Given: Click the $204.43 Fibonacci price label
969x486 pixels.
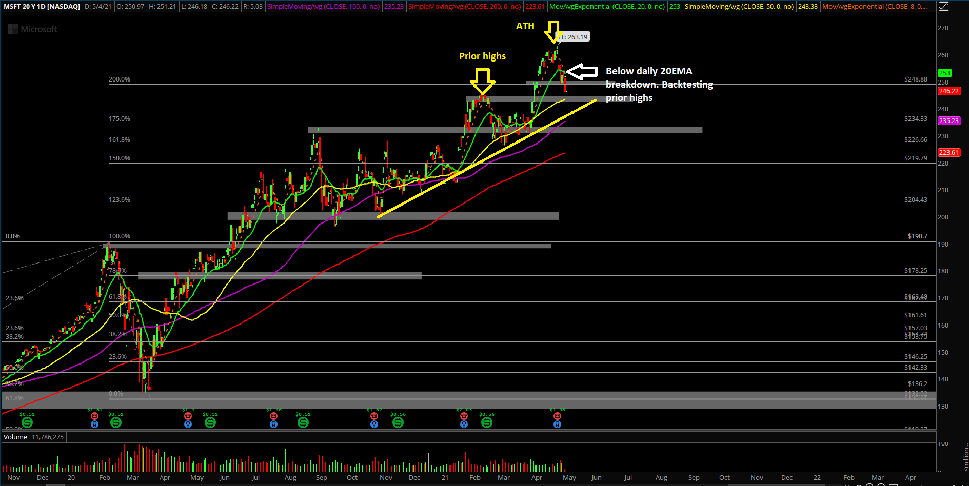Looking at the screenshot, I should tap(916, 199).
